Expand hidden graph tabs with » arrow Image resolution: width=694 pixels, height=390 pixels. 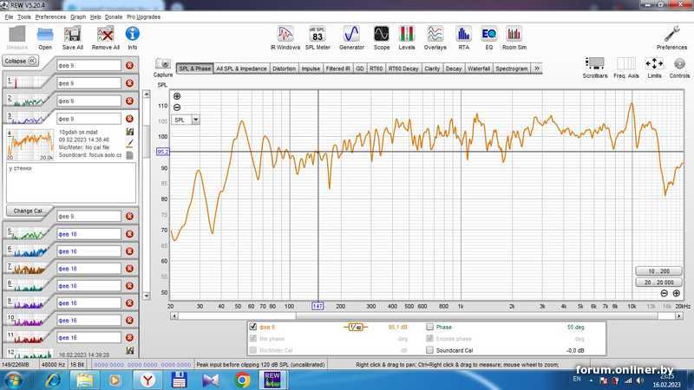point(537,68)
